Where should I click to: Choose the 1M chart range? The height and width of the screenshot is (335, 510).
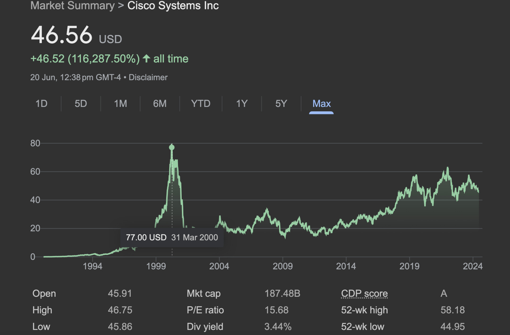(x=120, y=104)
